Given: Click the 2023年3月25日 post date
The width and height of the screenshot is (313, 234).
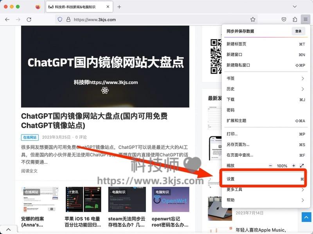Looking at the screenshot, I should pos(56,137).
